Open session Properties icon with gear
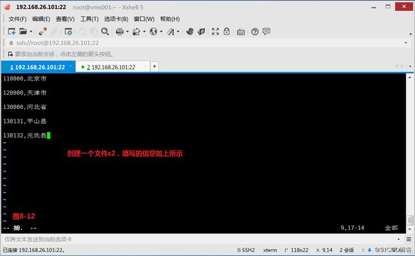 pos(68,32)
